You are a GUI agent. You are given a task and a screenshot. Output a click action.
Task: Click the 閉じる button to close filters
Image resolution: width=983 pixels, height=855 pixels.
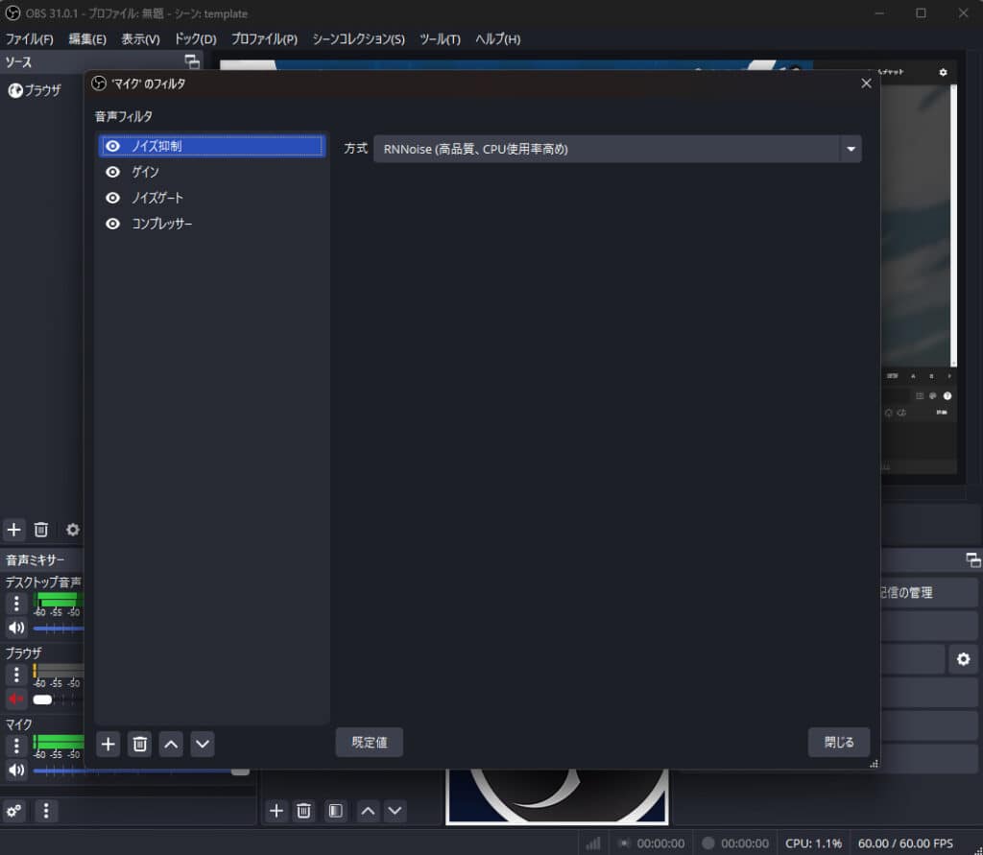pos(838,742)
